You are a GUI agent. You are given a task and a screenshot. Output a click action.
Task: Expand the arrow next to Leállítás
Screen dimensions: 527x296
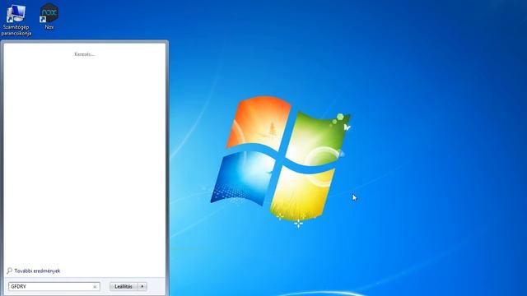[142, 287]
